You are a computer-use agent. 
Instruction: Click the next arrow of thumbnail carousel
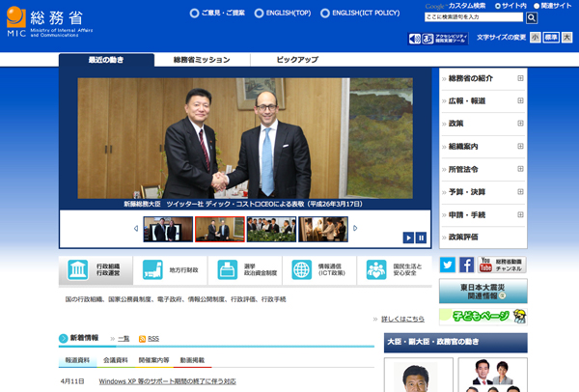[x=355, y=229]
